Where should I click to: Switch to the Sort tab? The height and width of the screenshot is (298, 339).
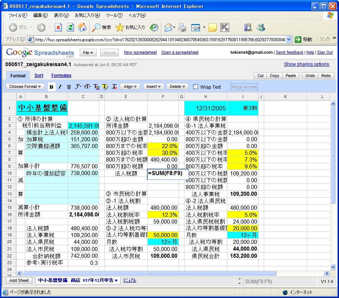point(39,76)
